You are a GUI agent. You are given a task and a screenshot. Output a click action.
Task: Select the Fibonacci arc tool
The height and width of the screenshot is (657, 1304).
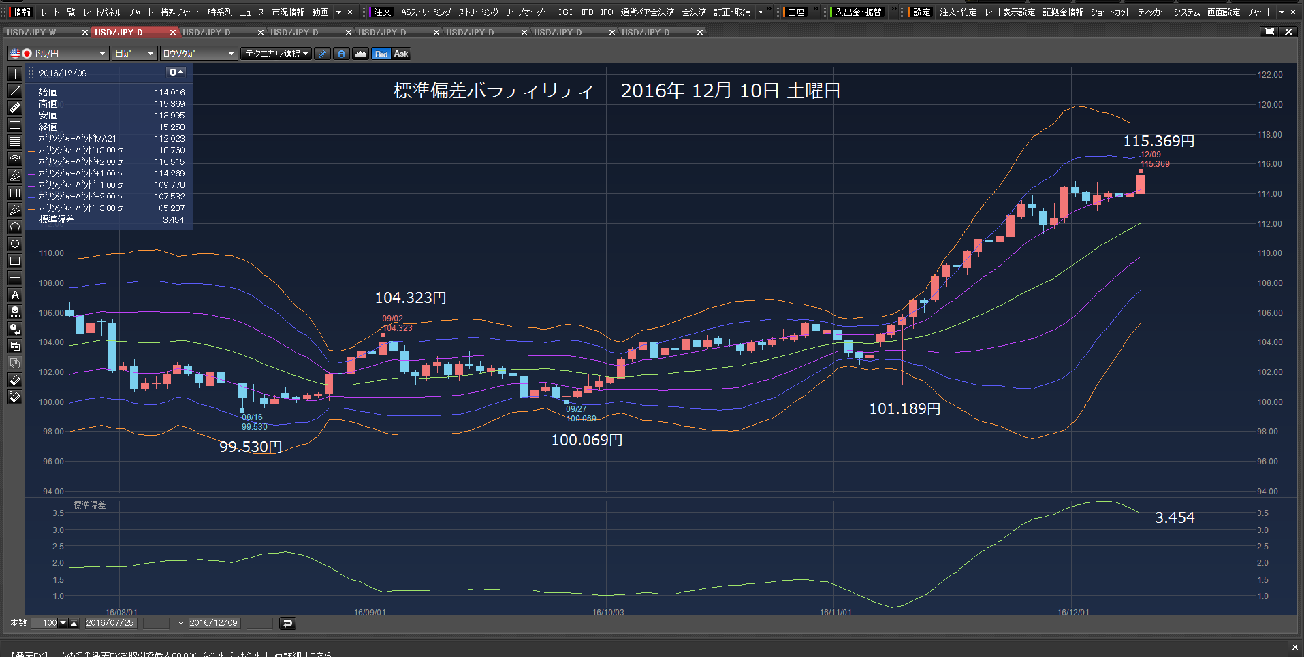coord(15,159)
